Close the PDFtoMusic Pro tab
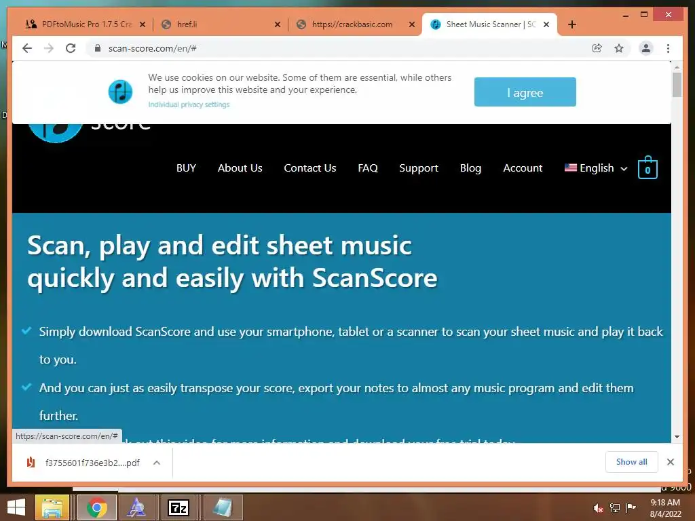Screen dimensions: 695x521 click(143, 24)
